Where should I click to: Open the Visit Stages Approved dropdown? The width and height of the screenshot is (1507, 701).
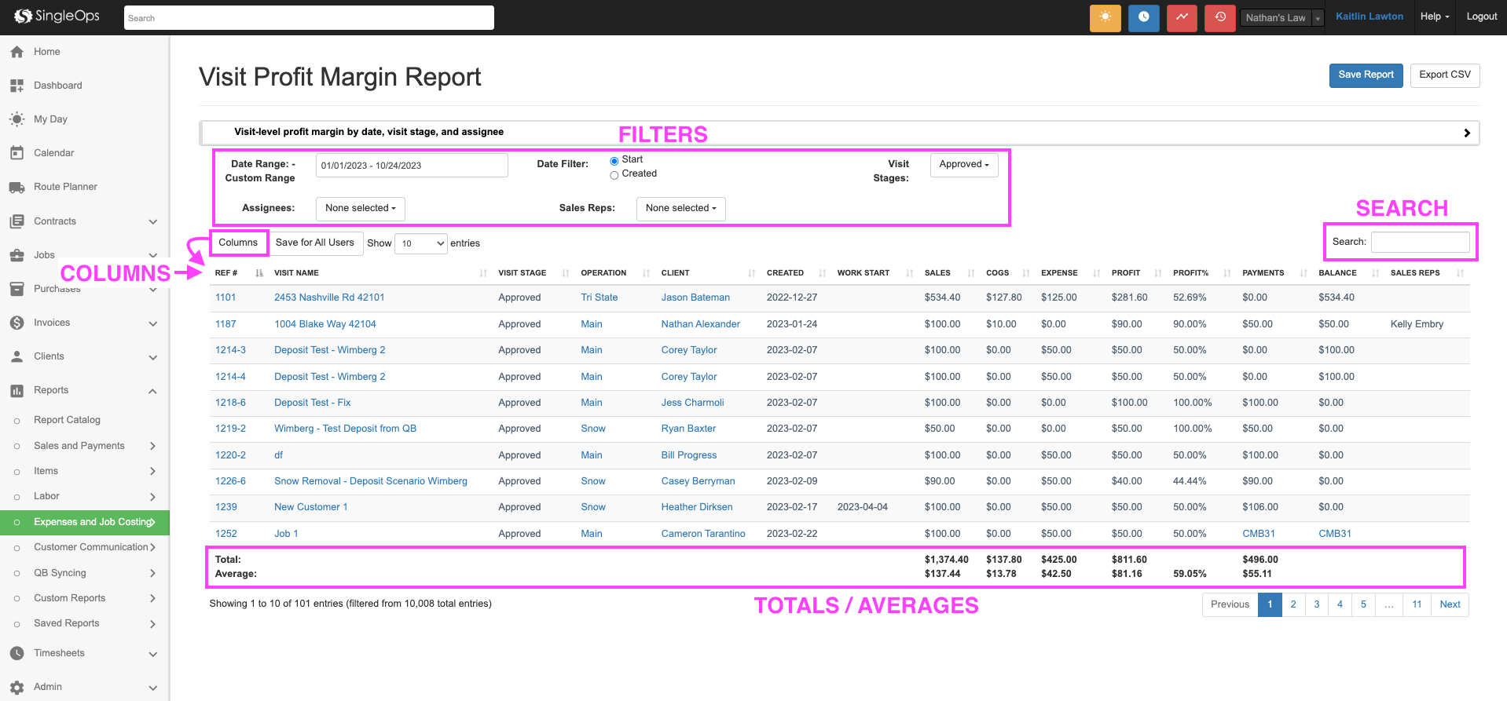(x=963, y=165)
